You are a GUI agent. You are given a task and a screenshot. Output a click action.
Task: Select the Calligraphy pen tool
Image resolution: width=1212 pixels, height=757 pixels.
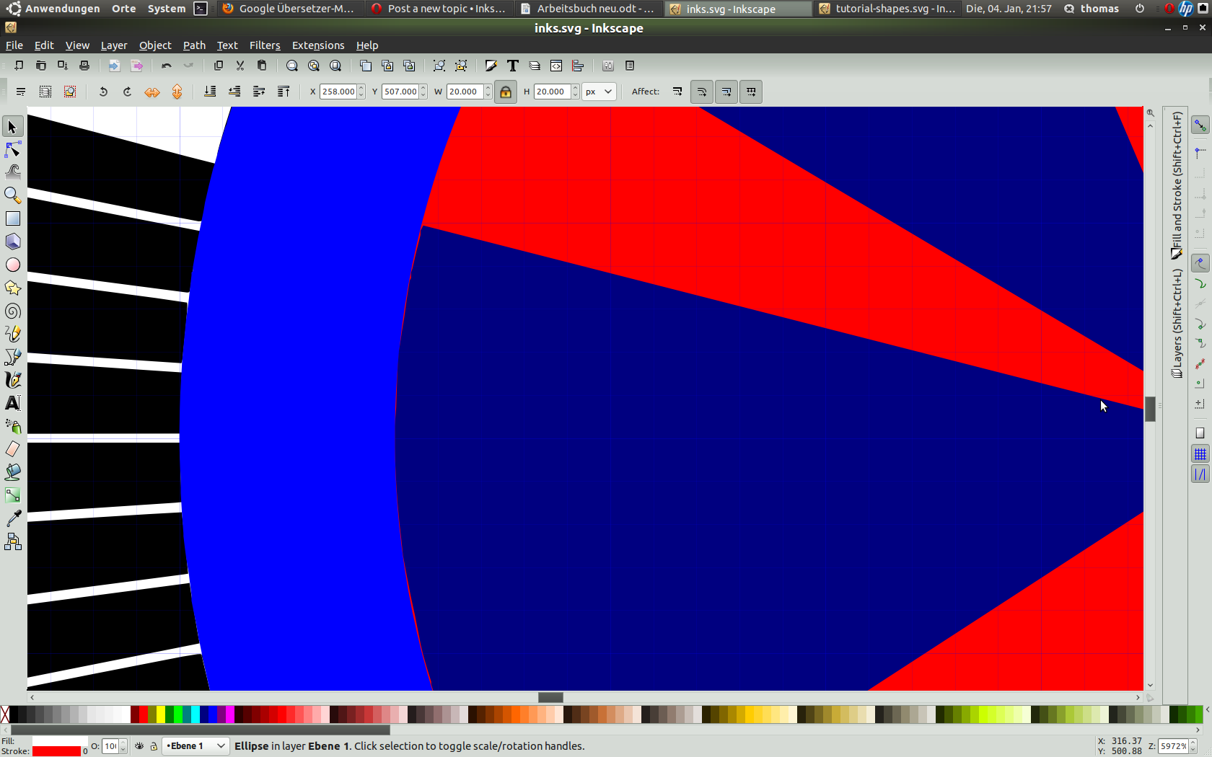click(13, 380)
